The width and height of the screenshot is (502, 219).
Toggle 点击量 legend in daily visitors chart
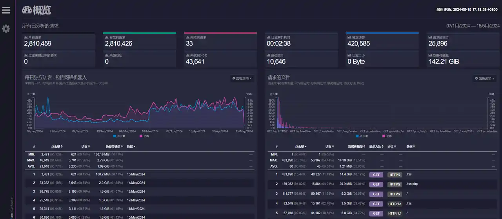coord(119,136)
